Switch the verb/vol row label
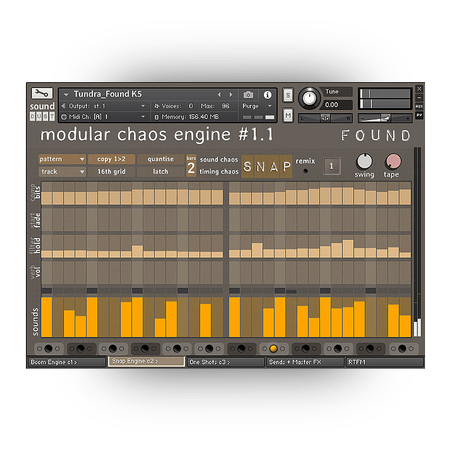The width and height of the screenshot is (452, 452). coord(36,272)
